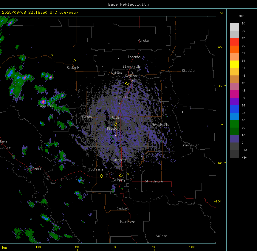The width and height of the screenshot is (257, 251).
Task: Click the yellow V marker northwest of RockyMH
Action: [52, 55]
